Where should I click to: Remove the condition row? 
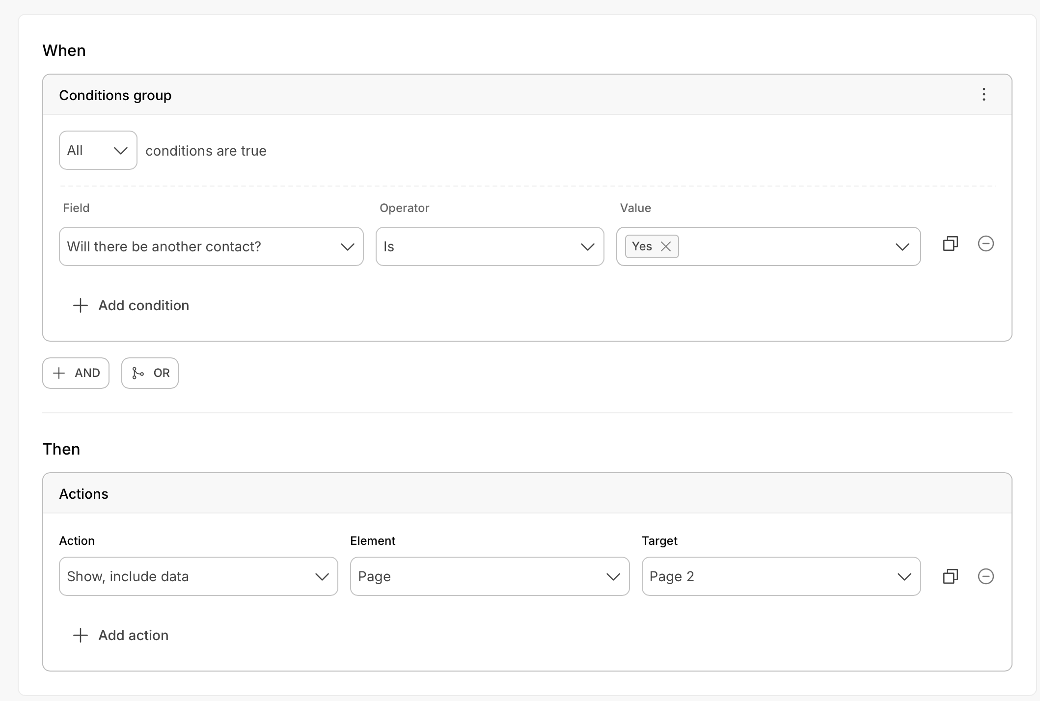(x=985, y=244)
